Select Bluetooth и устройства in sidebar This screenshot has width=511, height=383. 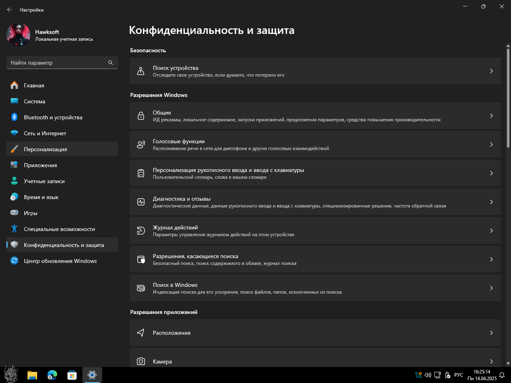coord(53,117)
